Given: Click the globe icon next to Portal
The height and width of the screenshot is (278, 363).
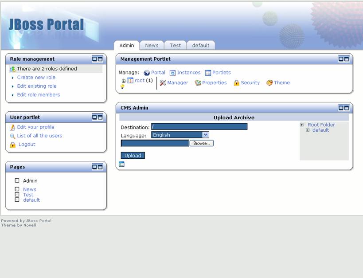Looking at the screenshot, I should tap(147, 73).
